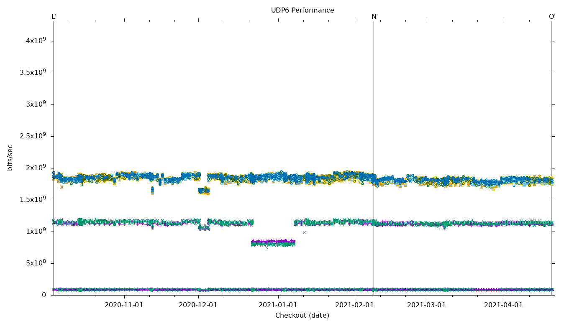Click the 2021-03-01 date label
This screenshot has width=569, height=321.
pyautogui.click(x=427, y=305)
